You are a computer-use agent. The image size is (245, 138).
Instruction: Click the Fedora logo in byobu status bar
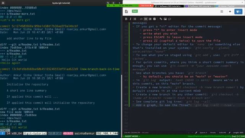(x=2, y=133)
